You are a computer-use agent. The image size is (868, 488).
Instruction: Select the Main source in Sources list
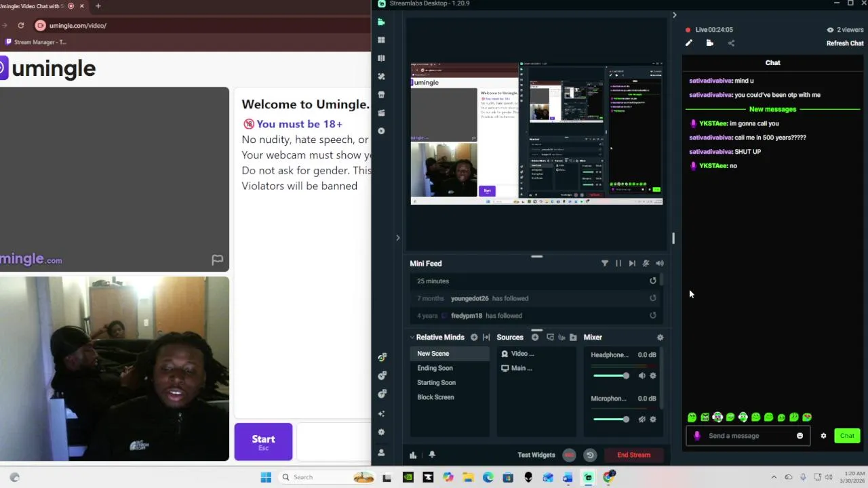point(537,368)
